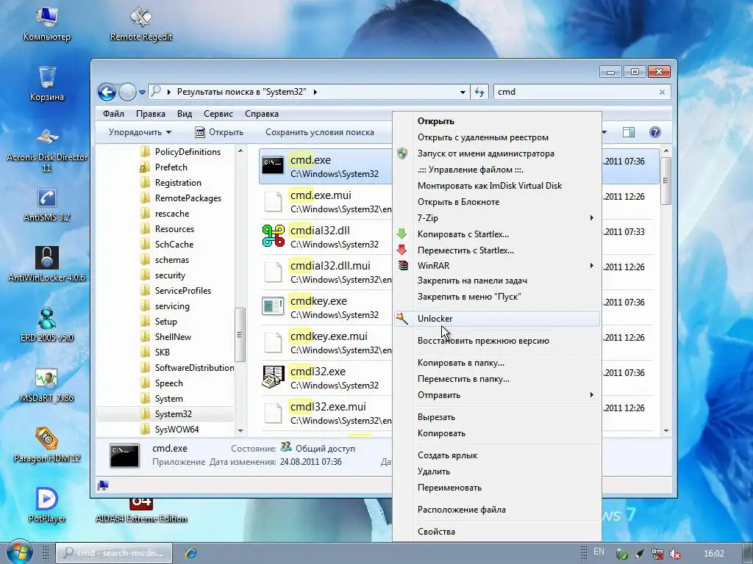Click the Открыть toolbar button

click(x=219, y=132)
